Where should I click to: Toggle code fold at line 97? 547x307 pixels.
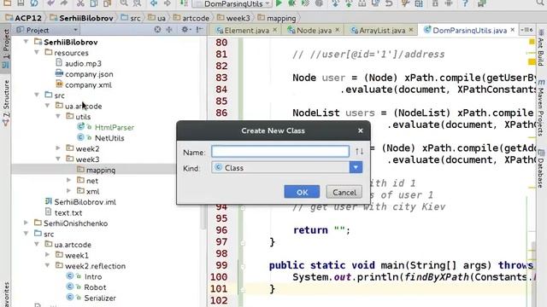(243, 242)
